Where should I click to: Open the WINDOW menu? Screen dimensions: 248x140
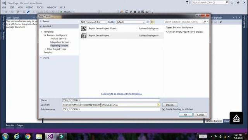(x=52, y=7)
